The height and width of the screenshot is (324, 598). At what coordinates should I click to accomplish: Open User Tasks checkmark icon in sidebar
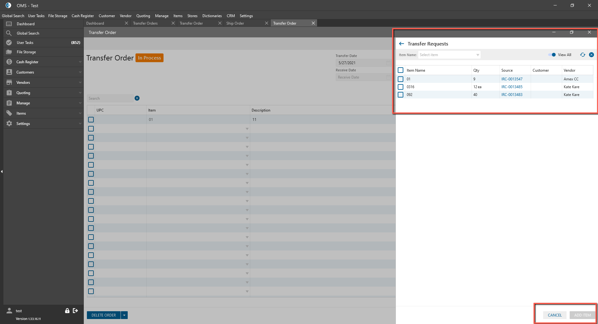coord(9,43)
